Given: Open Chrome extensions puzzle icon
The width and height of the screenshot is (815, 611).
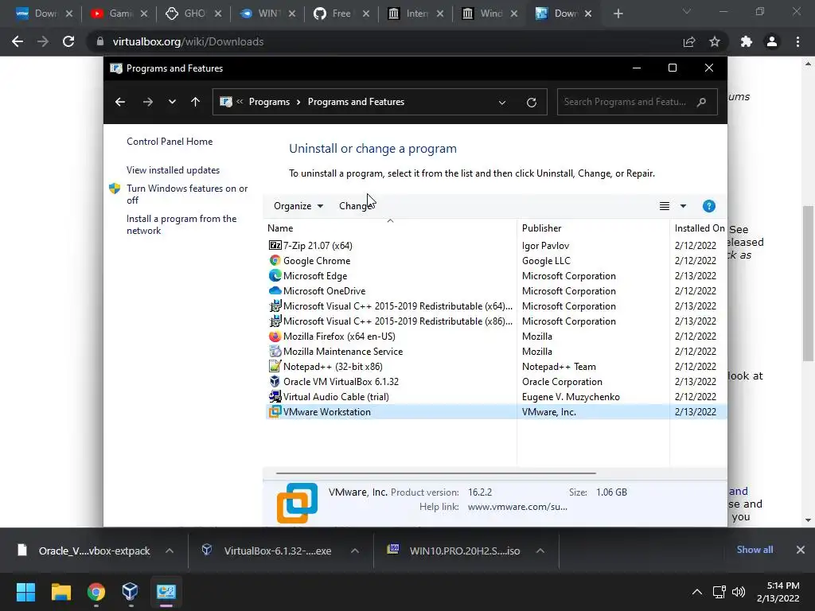Looking at the screenshot, I should coord(747,41).
